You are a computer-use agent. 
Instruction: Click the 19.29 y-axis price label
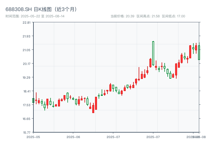pyautogui.click(x=27, y=77)
